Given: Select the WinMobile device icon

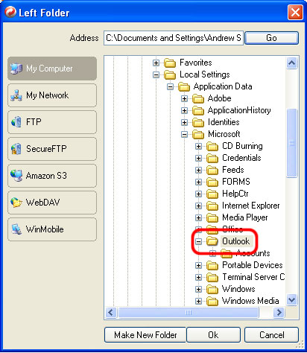Looking at the screenshot, I should coord(16,229).
